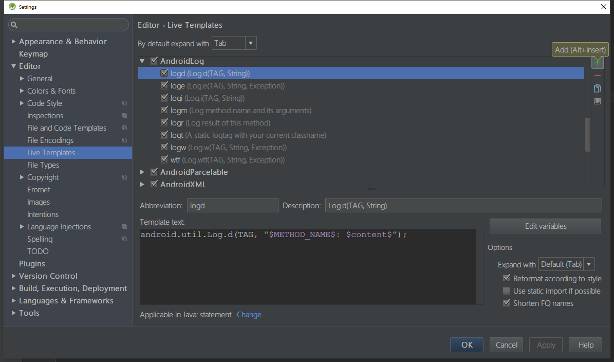The height and width of the screenshot is (362, 614).
Task: Collapse the Editor section arrow
Action: click(14, 66)
